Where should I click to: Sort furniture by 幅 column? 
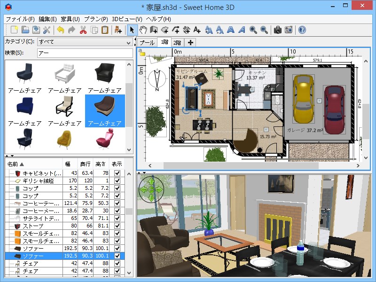pos(70,164)
